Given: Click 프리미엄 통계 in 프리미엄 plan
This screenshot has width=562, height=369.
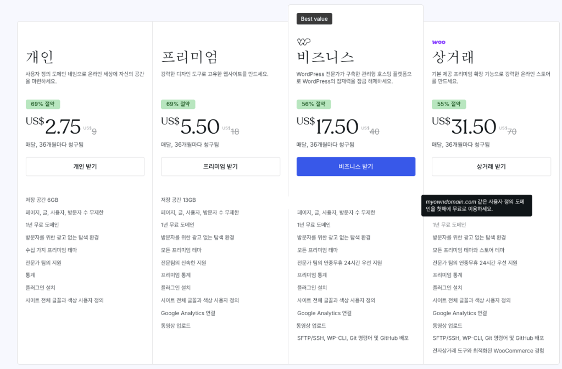Looking at the screenshot, I should [176, 275].
